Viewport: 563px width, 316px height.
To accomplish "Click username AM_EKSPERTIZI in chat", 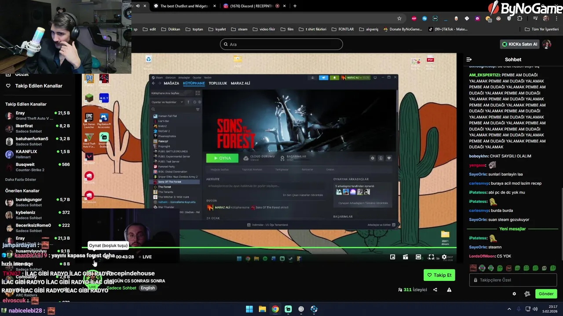I will [485, 75].
